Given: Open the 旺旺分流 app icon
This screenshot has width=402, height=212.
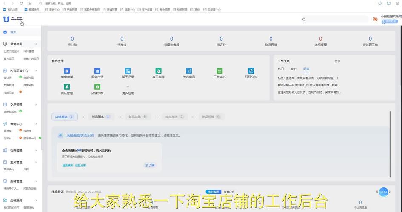Looking at the screenshot, I should [x=251, y=71].
